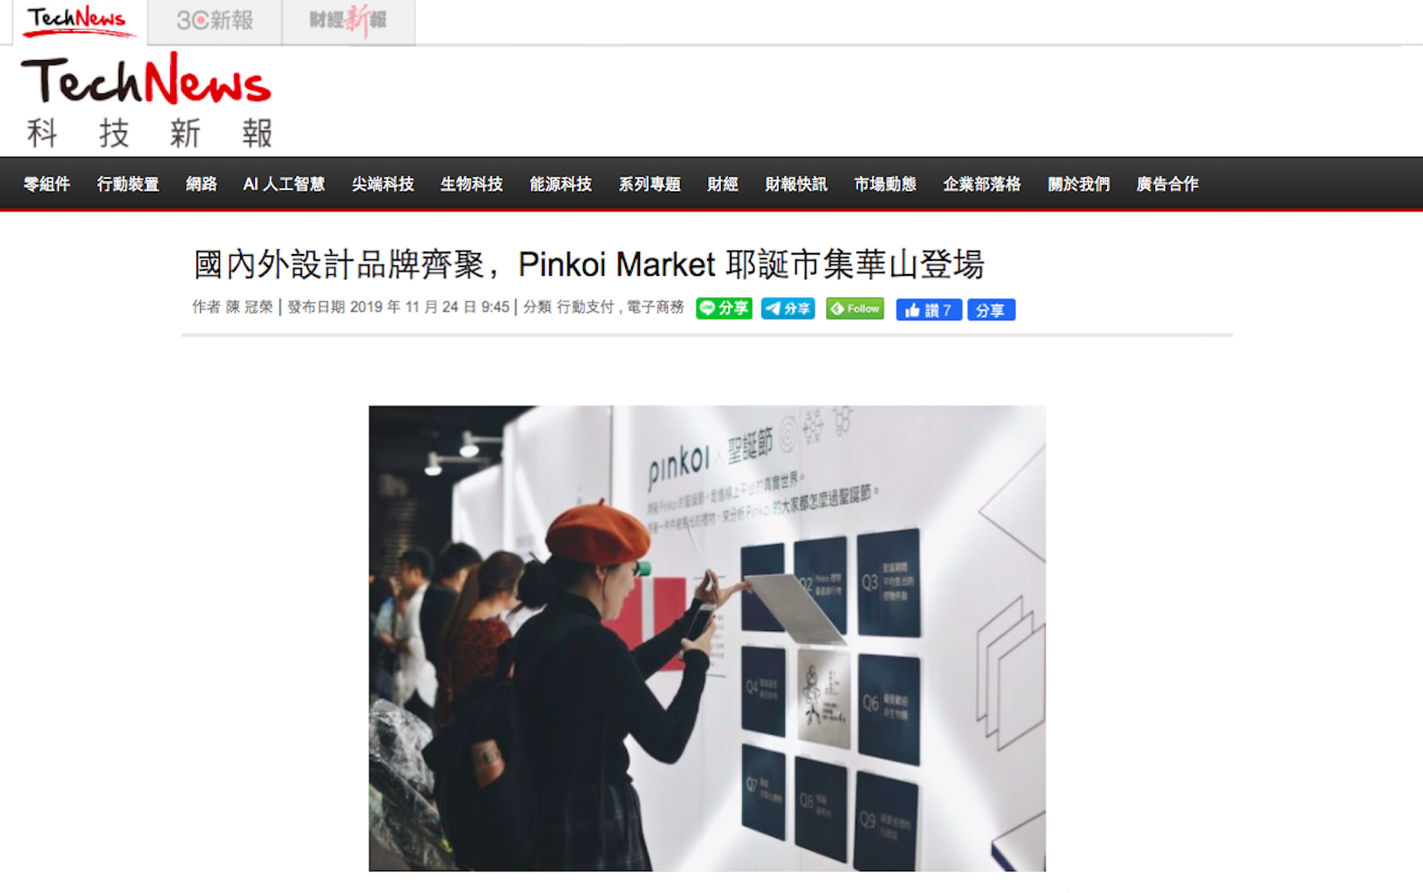Switch to the 3C新報 tab
Viewport: 1423px width, 893px height.
click(215, 21)
